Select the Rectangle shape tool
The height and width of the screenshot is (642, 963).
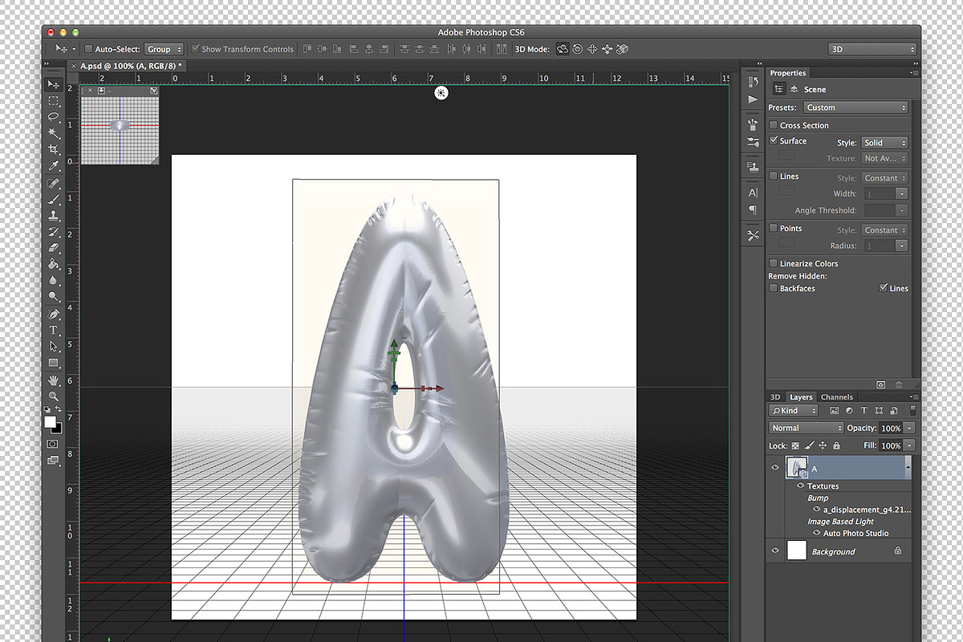click(x=54, y=363)
